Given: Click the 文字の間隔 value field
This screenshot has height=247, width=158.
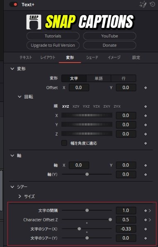Looking at the screenshot, I should [x=126, y=211].
